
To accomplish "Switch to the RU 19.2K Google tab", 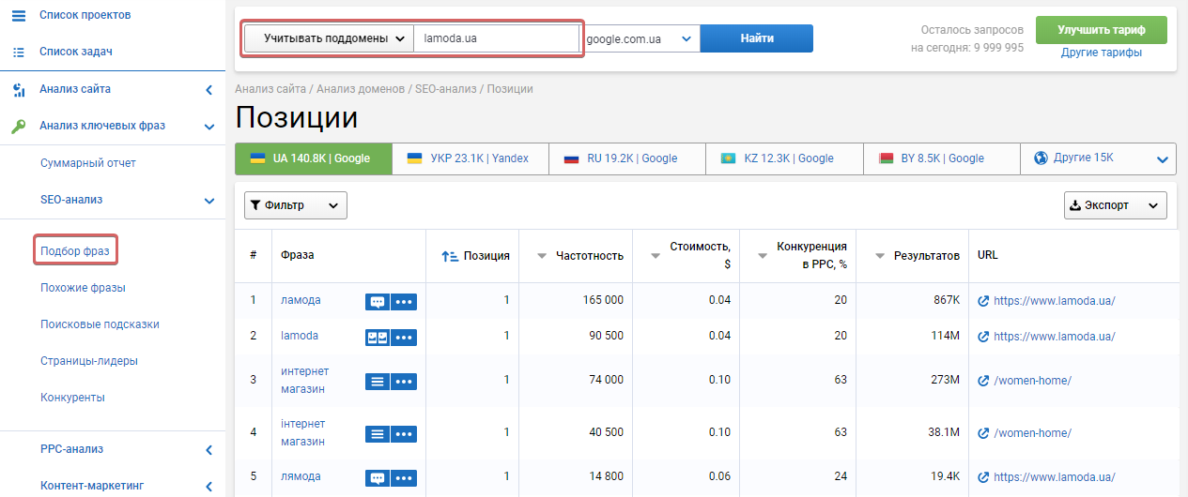I will [x=627, y=158].
